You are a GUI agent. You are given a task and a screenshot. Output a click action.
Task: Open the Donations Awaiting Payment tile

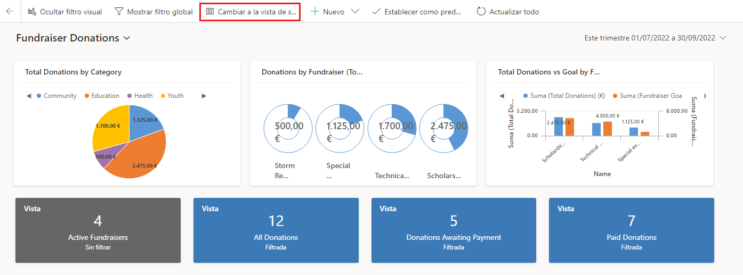[454, 230]
